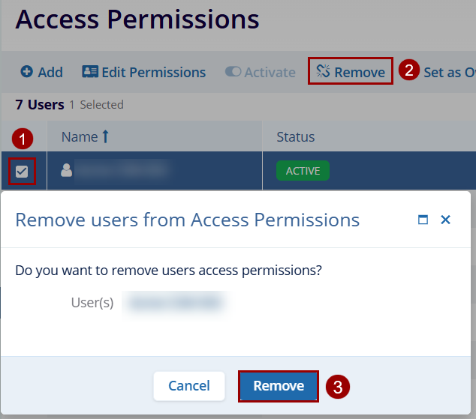The image size is (476, 419).
Task: Click the Status column header
Action: (x=296, y=136)
